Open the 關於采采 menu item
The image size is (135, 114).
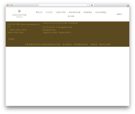click(39, 12)
